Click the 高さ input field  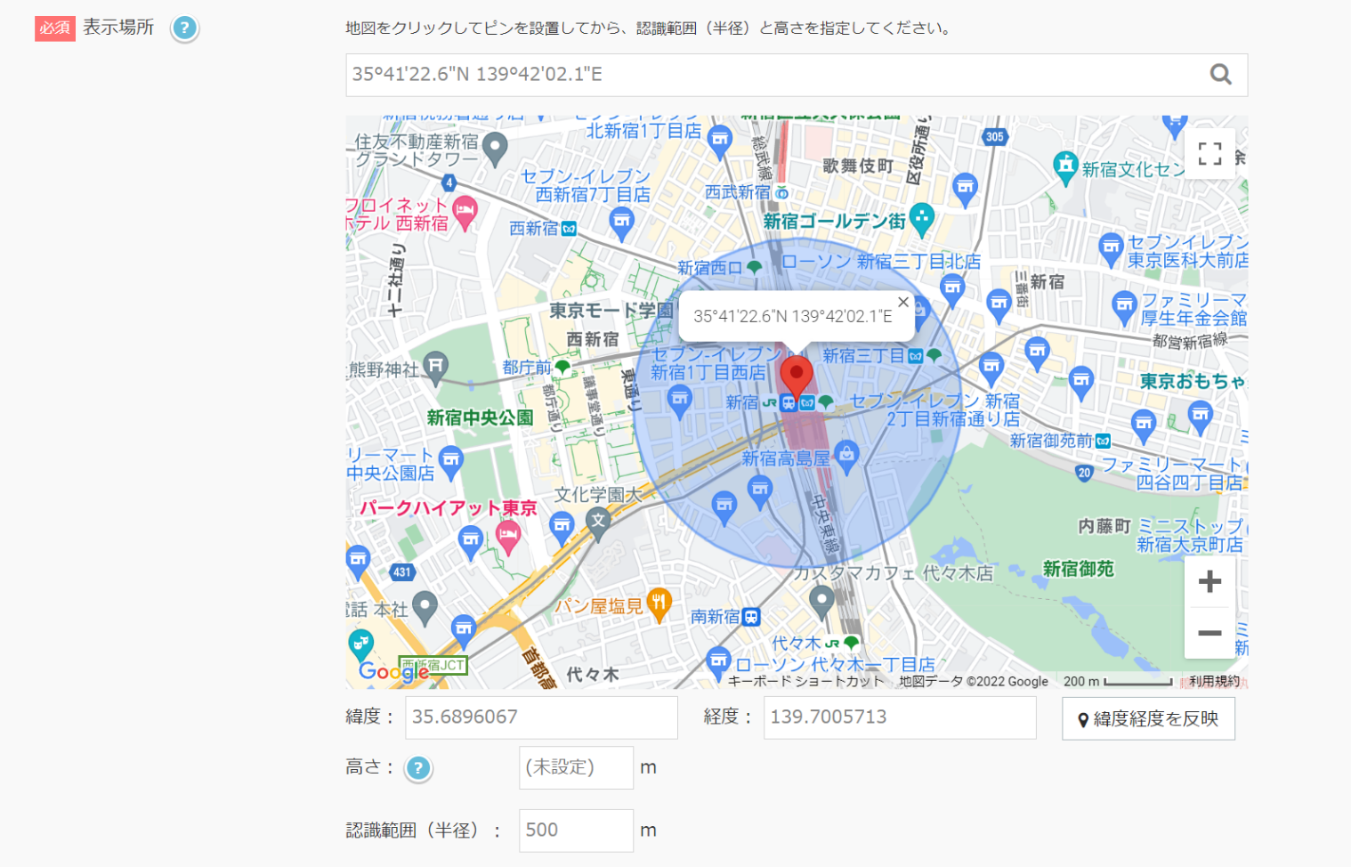click(576, 767)
